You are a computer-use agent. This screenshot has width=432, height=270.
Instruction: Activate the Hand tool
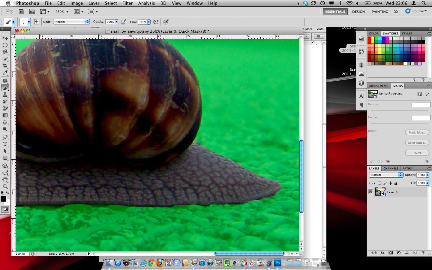click(5, 180)
